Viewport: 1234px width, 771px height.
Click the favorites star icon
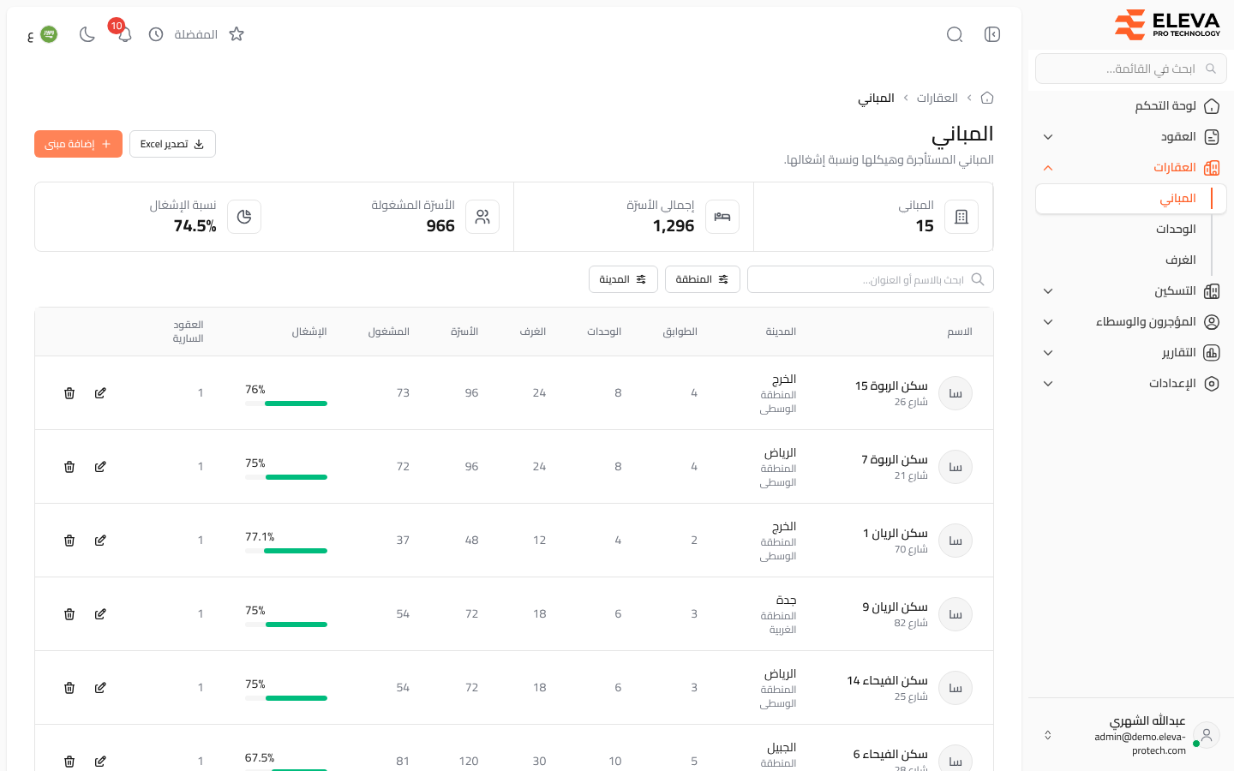pos(237,34)
